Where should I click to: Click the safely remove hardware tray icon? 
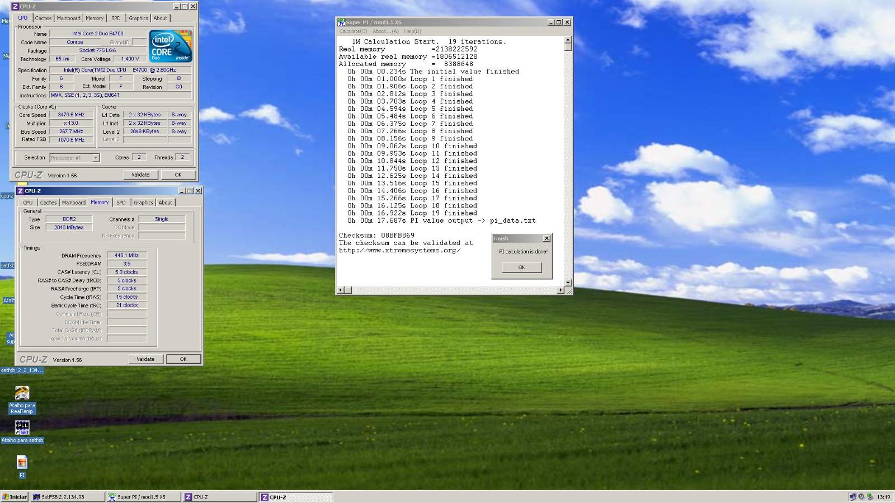pos(870,497)
